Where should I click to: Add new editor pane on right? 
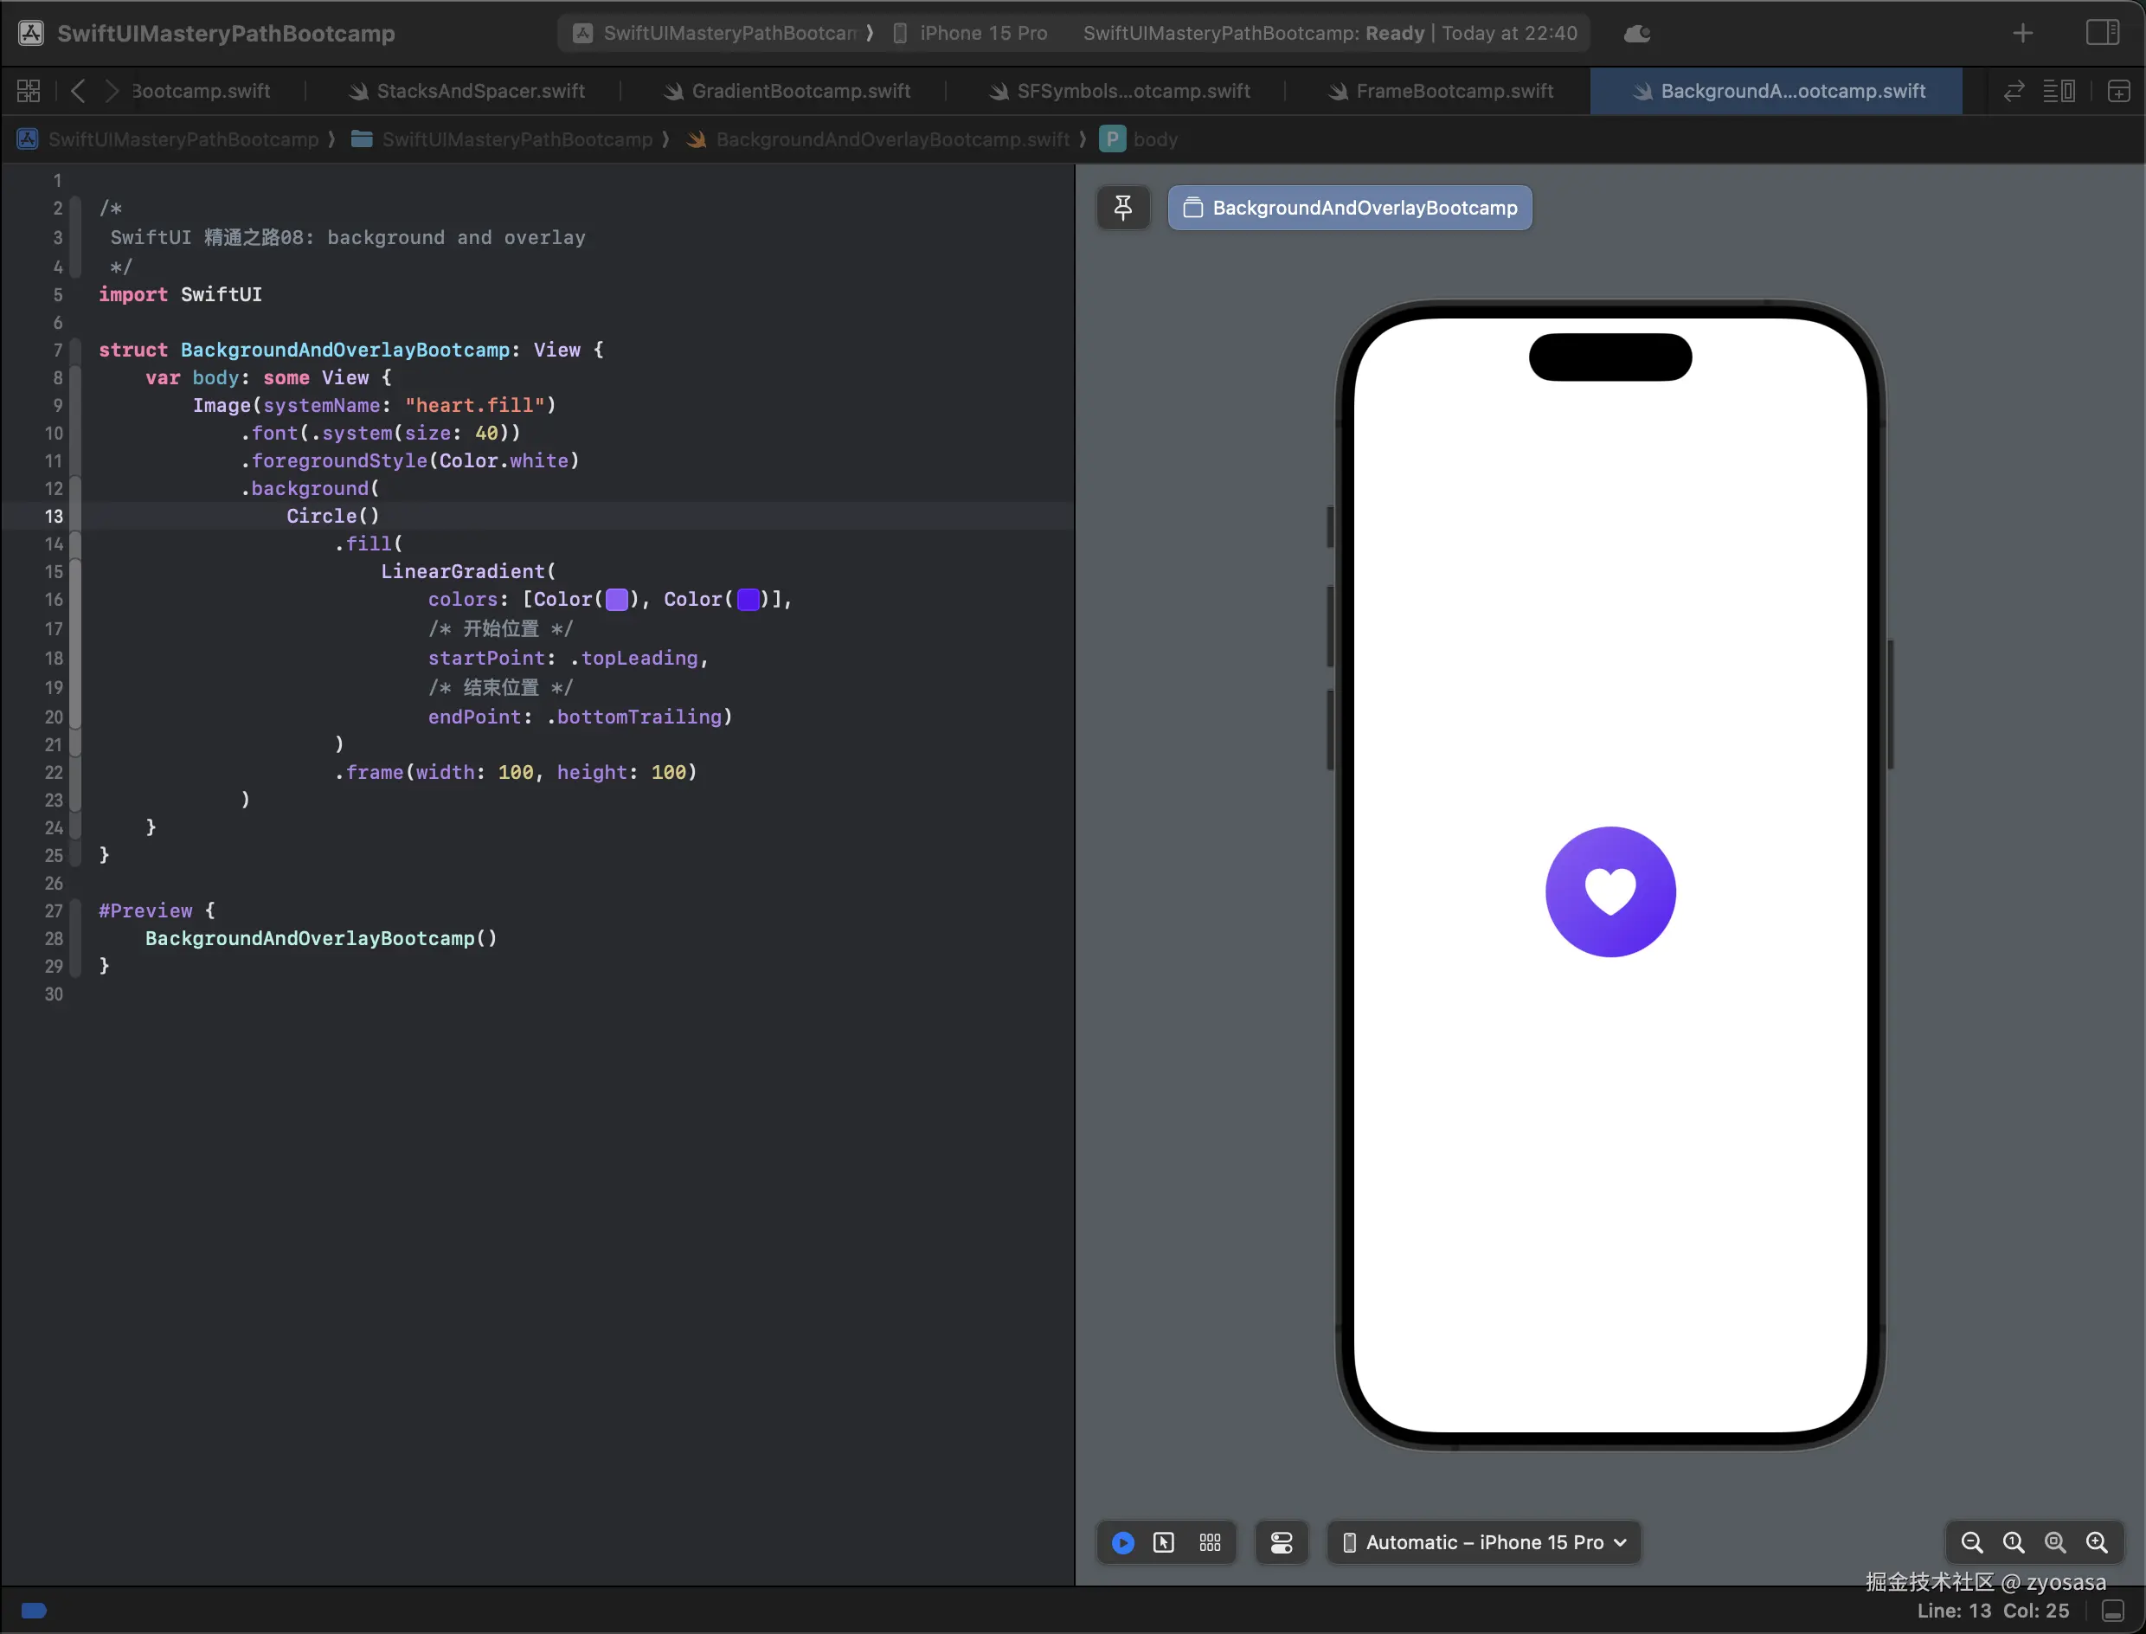pyautogui.click(x=2119, y=92)
